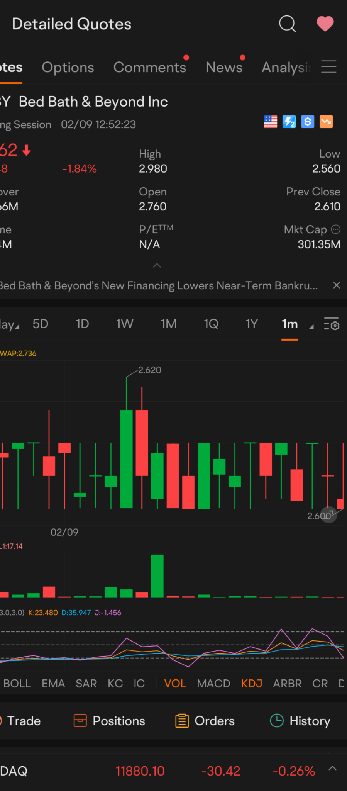Screen dimensions: 347x791
Task: Select 1Y chart period
Action: 252,324
